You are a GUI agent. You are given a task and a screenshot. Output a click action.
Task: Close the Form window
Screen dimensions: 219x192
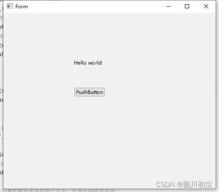point(206,6)
